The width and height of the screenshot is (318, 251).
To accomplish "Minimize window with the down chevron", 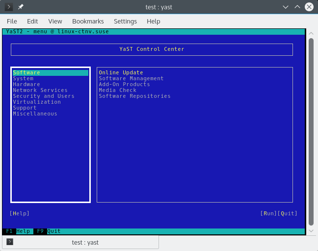I will pyautogui.click(x=286, y=7).
